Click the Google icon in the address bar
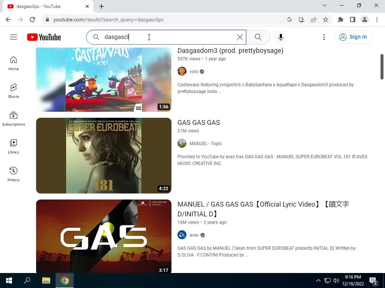Image resolution: width=385 pixels, height=288 pixels. click(289, 19)
